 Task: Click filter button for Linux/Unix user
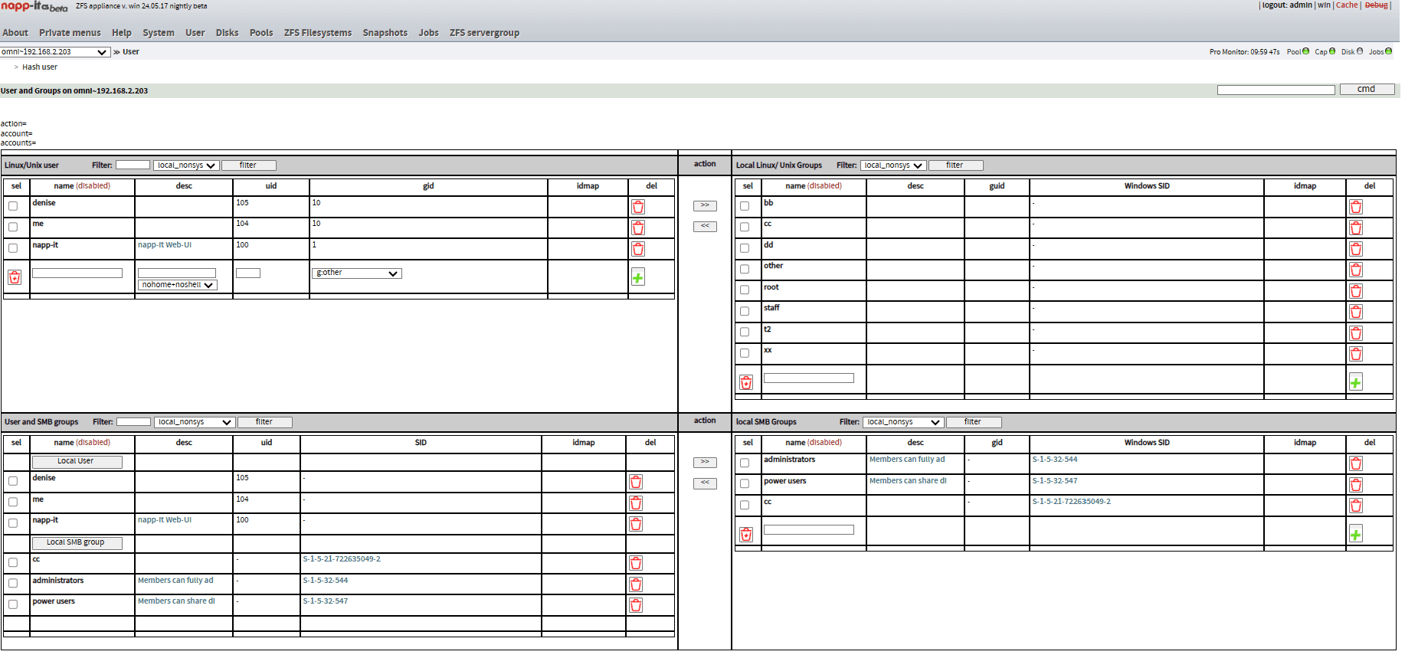(249, 165)
